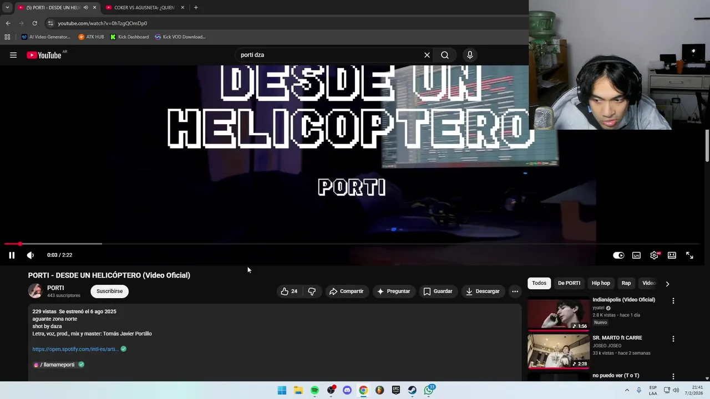
Task: Click the Descargar download button
Action: tap(482, 291)
